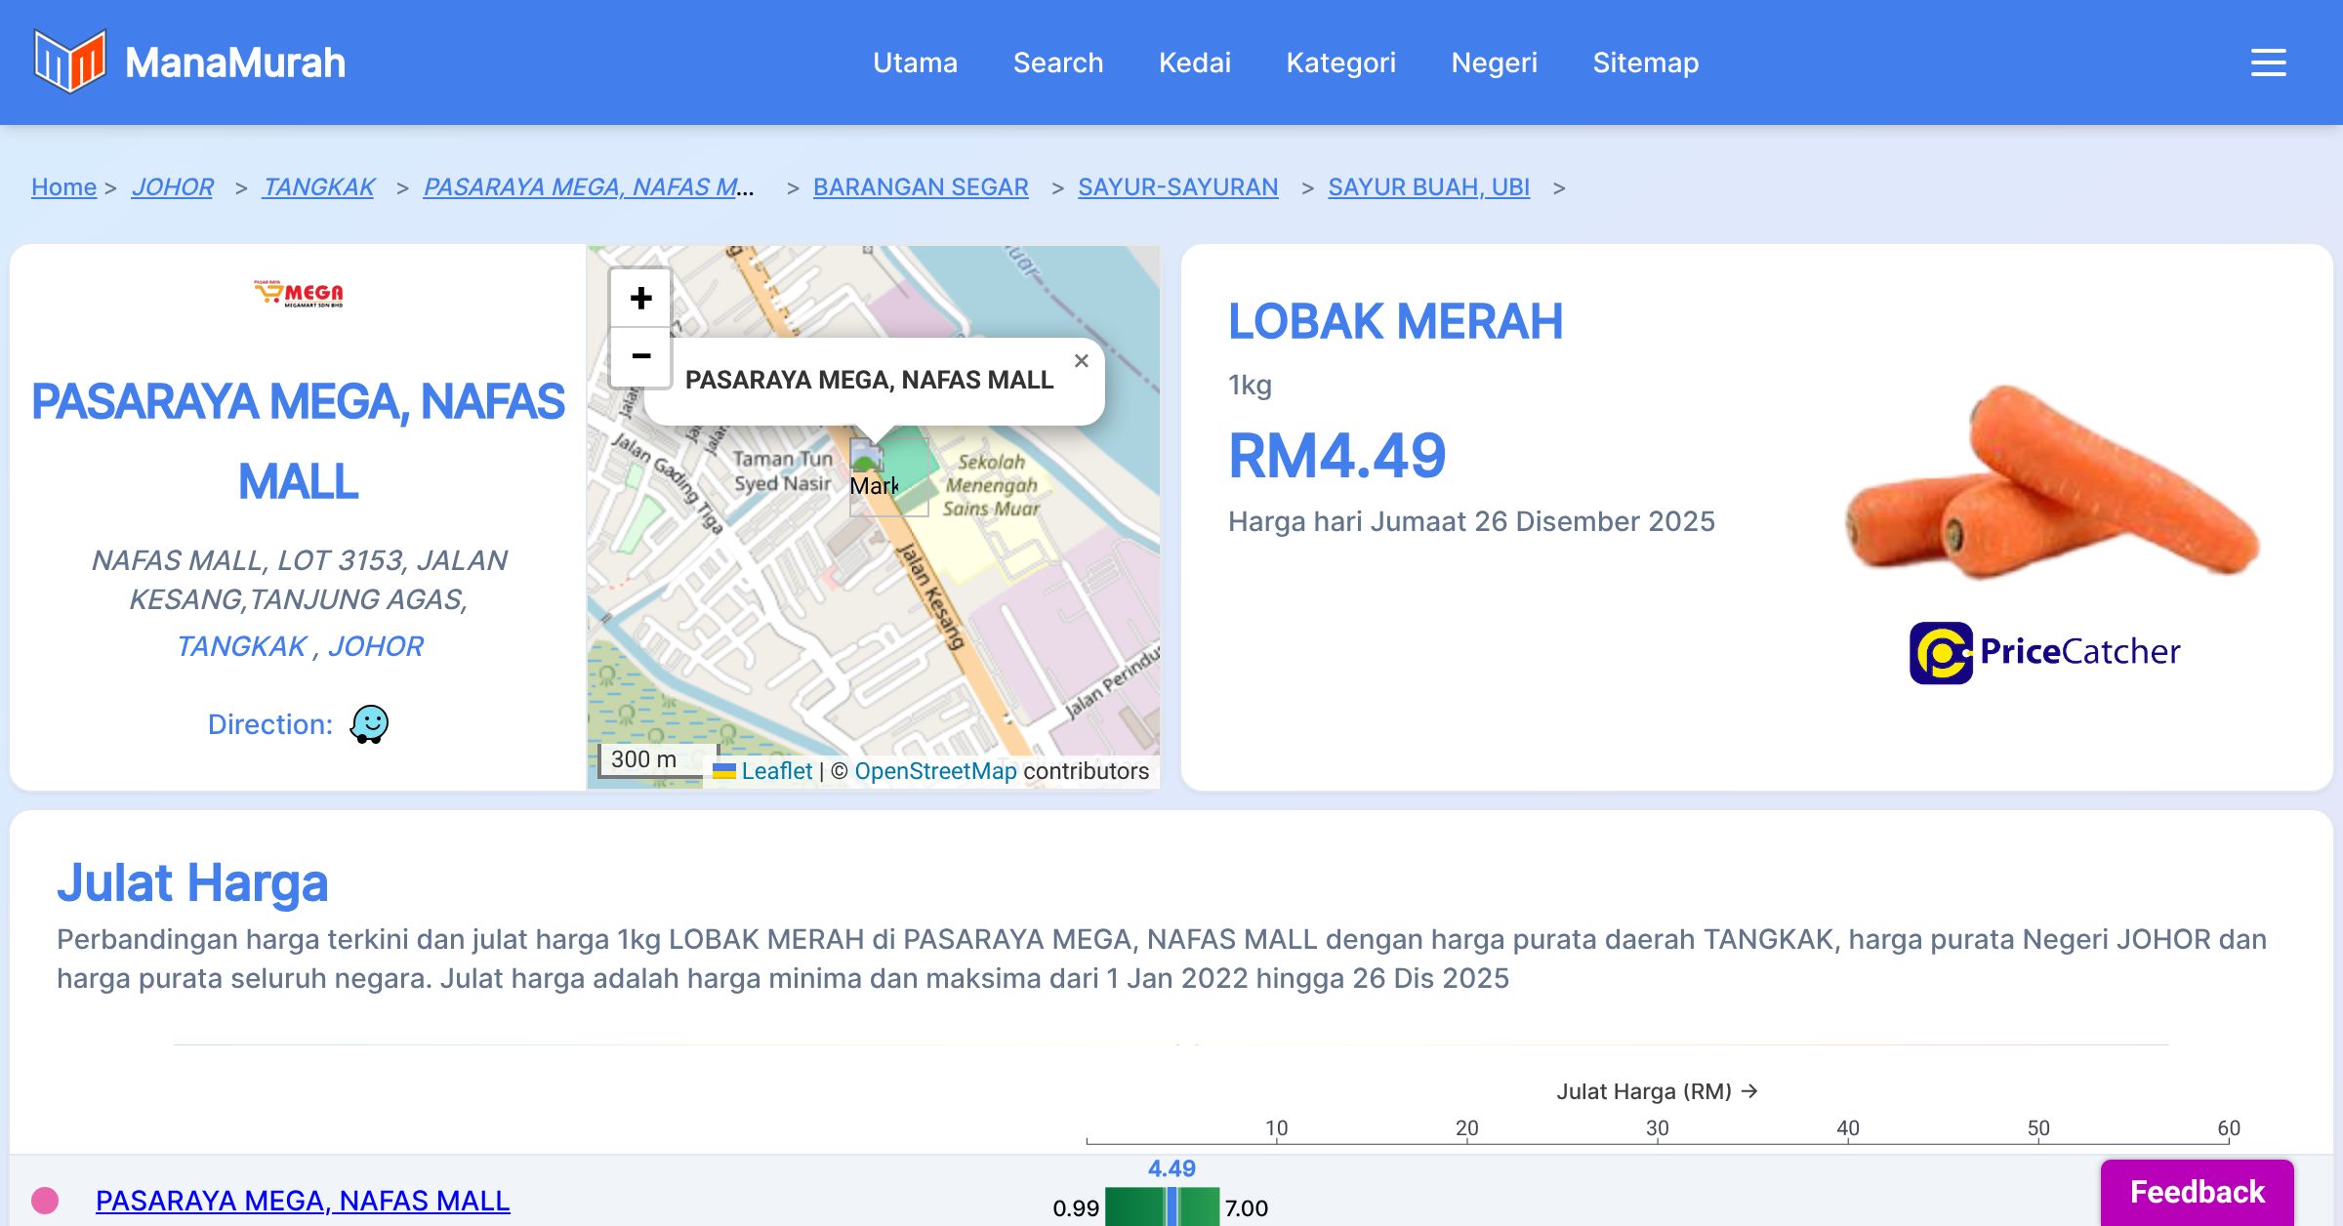Click the pink dot beside PASARAYA MEGA
This screenshot has width=2343, height=1226.
(x=45, y=1200)
